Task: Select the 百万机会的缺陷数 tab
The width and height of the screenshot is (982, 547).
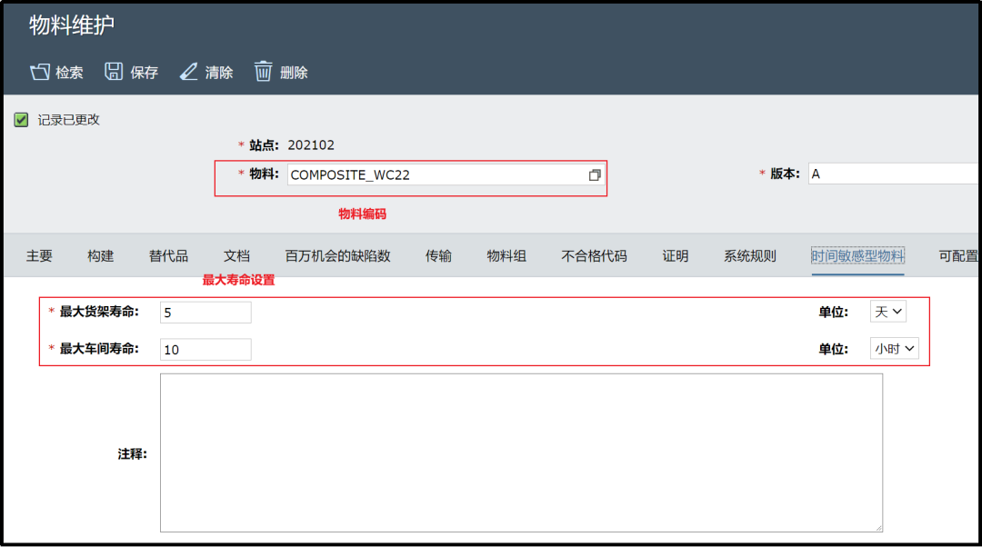Action: click(x=337, y=255)
